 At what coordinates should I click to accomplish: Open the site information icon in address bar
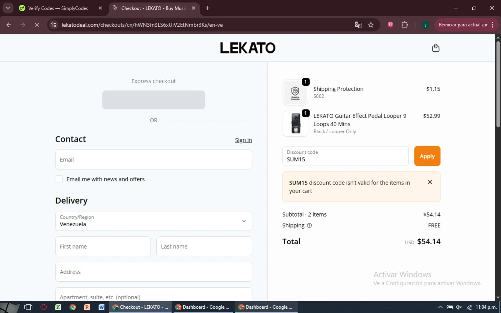[54, 25]
